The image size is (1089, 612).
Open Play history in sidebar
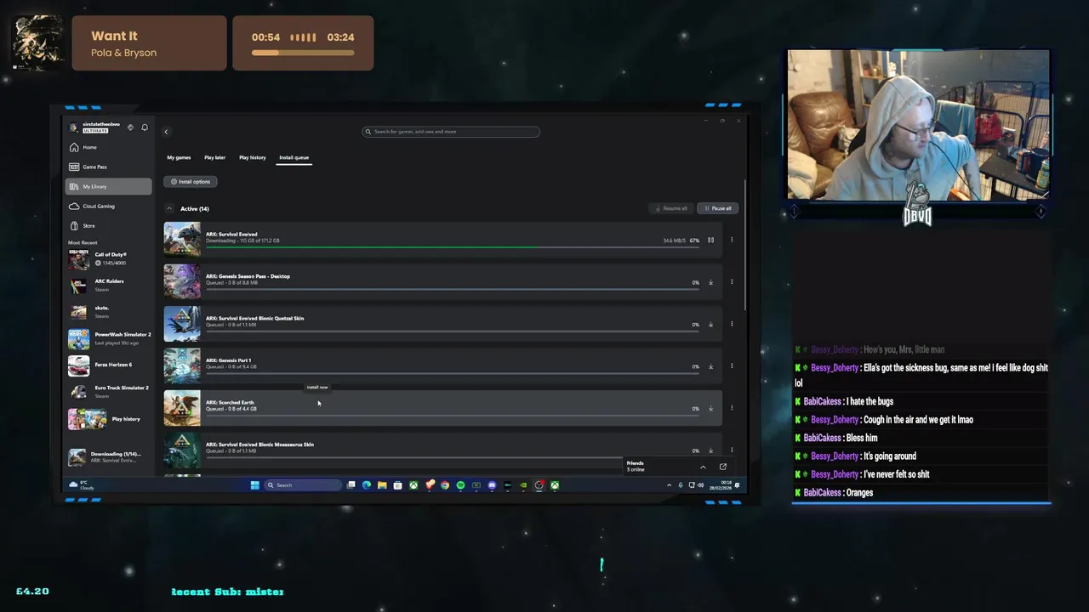[x=109, y=419]
